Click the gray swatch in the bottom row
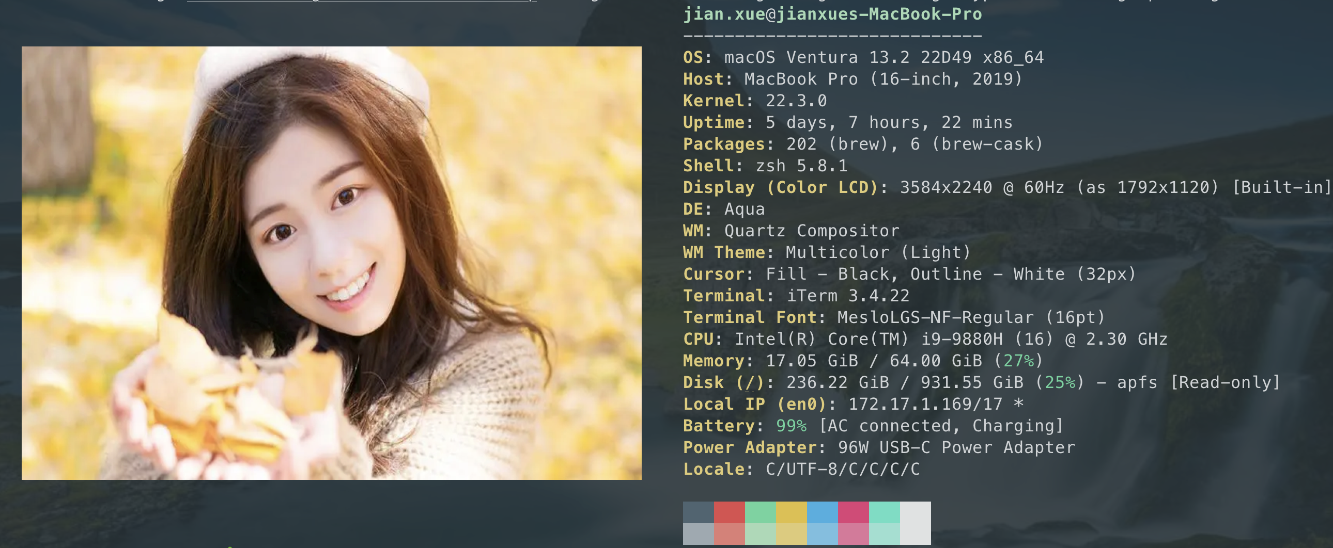The image size is (1333, 548). 699,534
